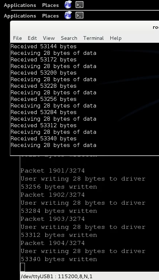159x280 pixels.
Task: Click the /dev/ttyUSB1 serial status bar
Action: tap(89, 276)
